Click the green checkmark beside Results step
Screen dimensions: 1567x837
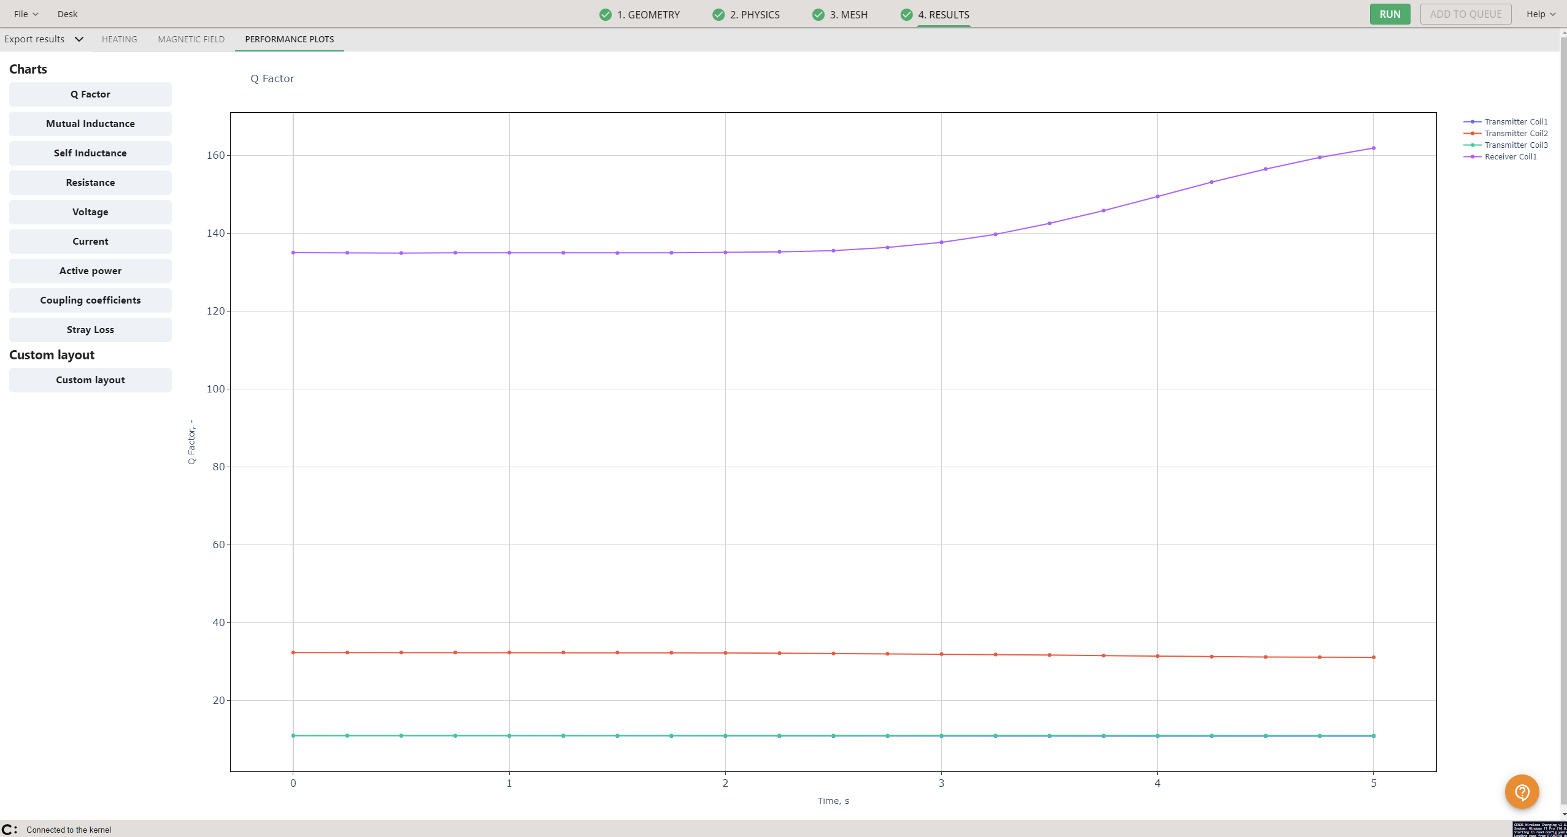coord(906,15)
